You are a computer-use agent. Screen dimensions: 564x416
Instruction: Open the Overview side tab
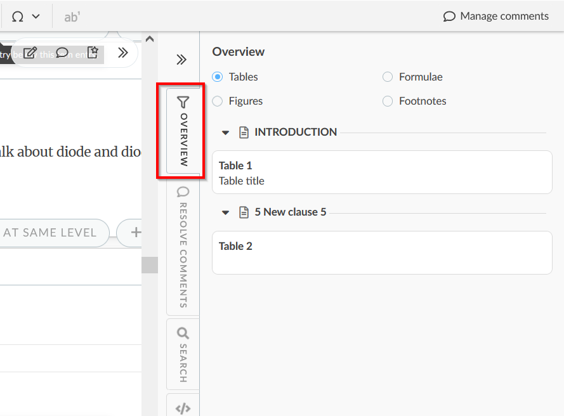point(183,131)
